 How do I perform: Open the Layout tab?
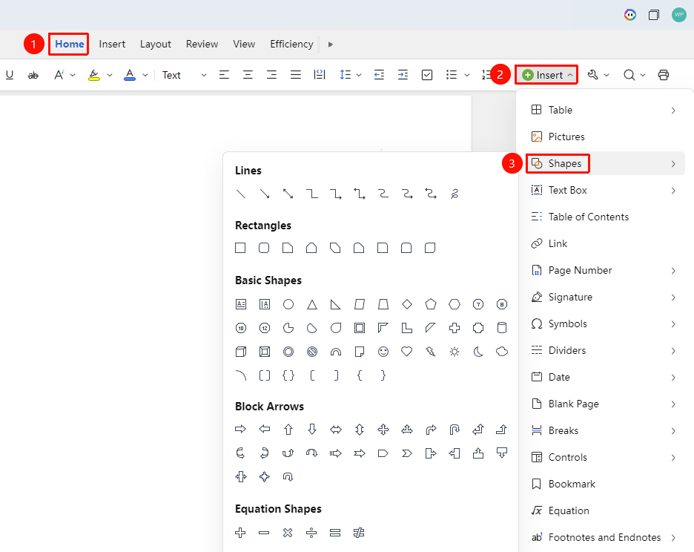tap(156, 45)
